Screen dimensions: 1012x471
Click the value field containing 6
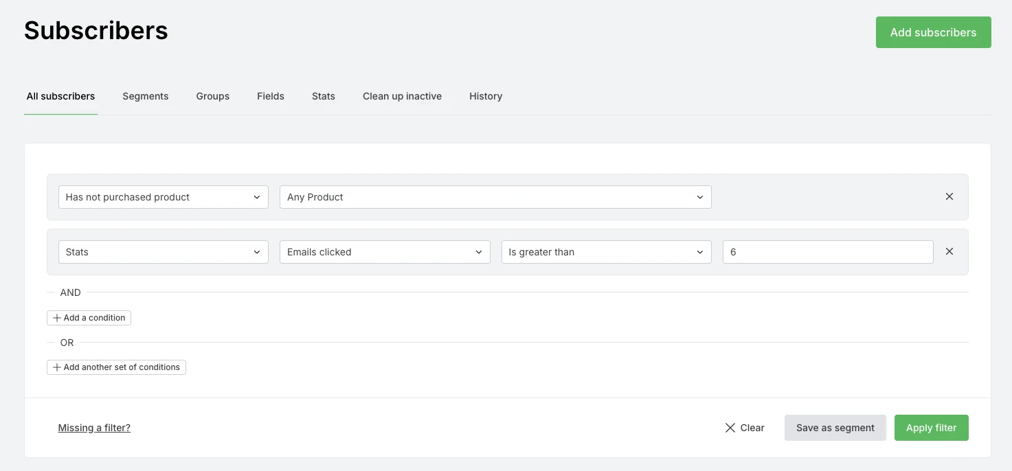click(x=827, y=251)
